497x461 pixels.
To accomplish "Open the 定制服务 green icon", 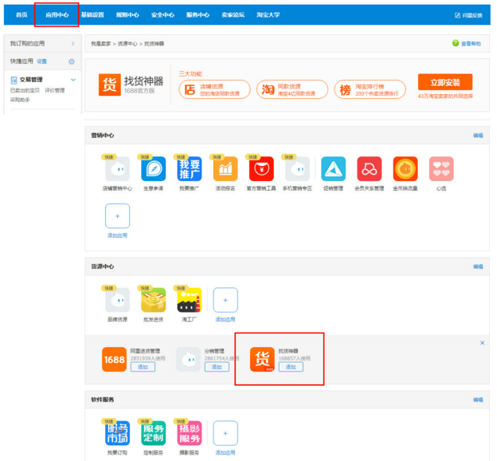I will tap(154, 433).
